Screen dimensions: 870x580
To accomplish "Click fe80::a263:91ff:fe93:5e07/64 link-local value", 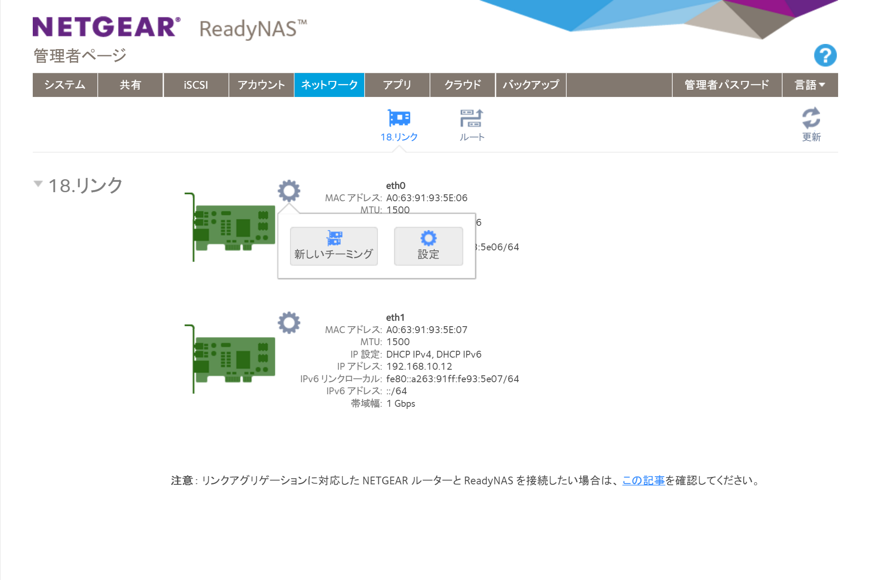I will [452, 379].
